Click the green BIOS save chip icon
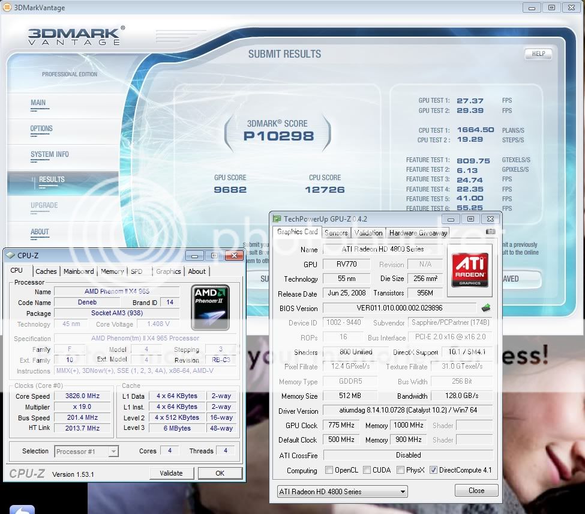 point(486,308)
